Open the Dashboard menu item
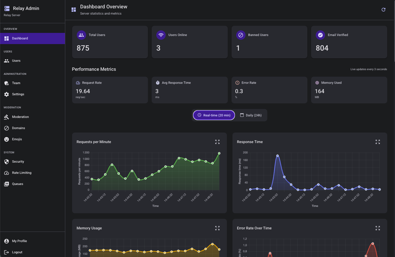 tap(33, 38)
